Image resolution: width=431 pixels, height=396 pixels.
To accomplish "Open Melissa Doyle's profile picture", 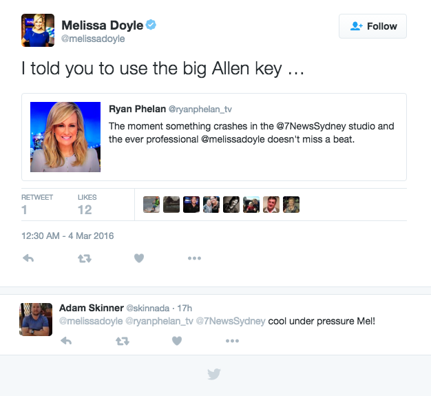I will (x=38, y=30).
